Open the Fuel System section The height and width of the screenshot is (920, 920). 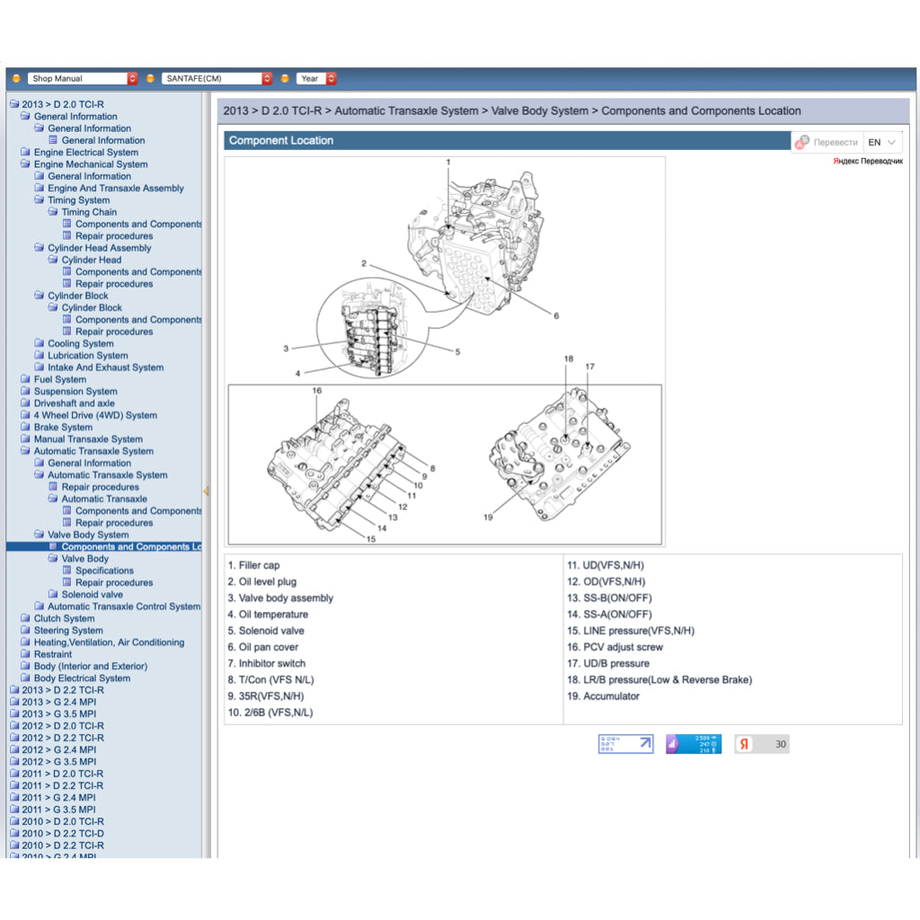pos(60,379)
